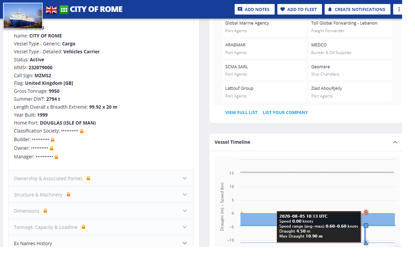Click the triangle max draught marker on timeline

[366, 243]
